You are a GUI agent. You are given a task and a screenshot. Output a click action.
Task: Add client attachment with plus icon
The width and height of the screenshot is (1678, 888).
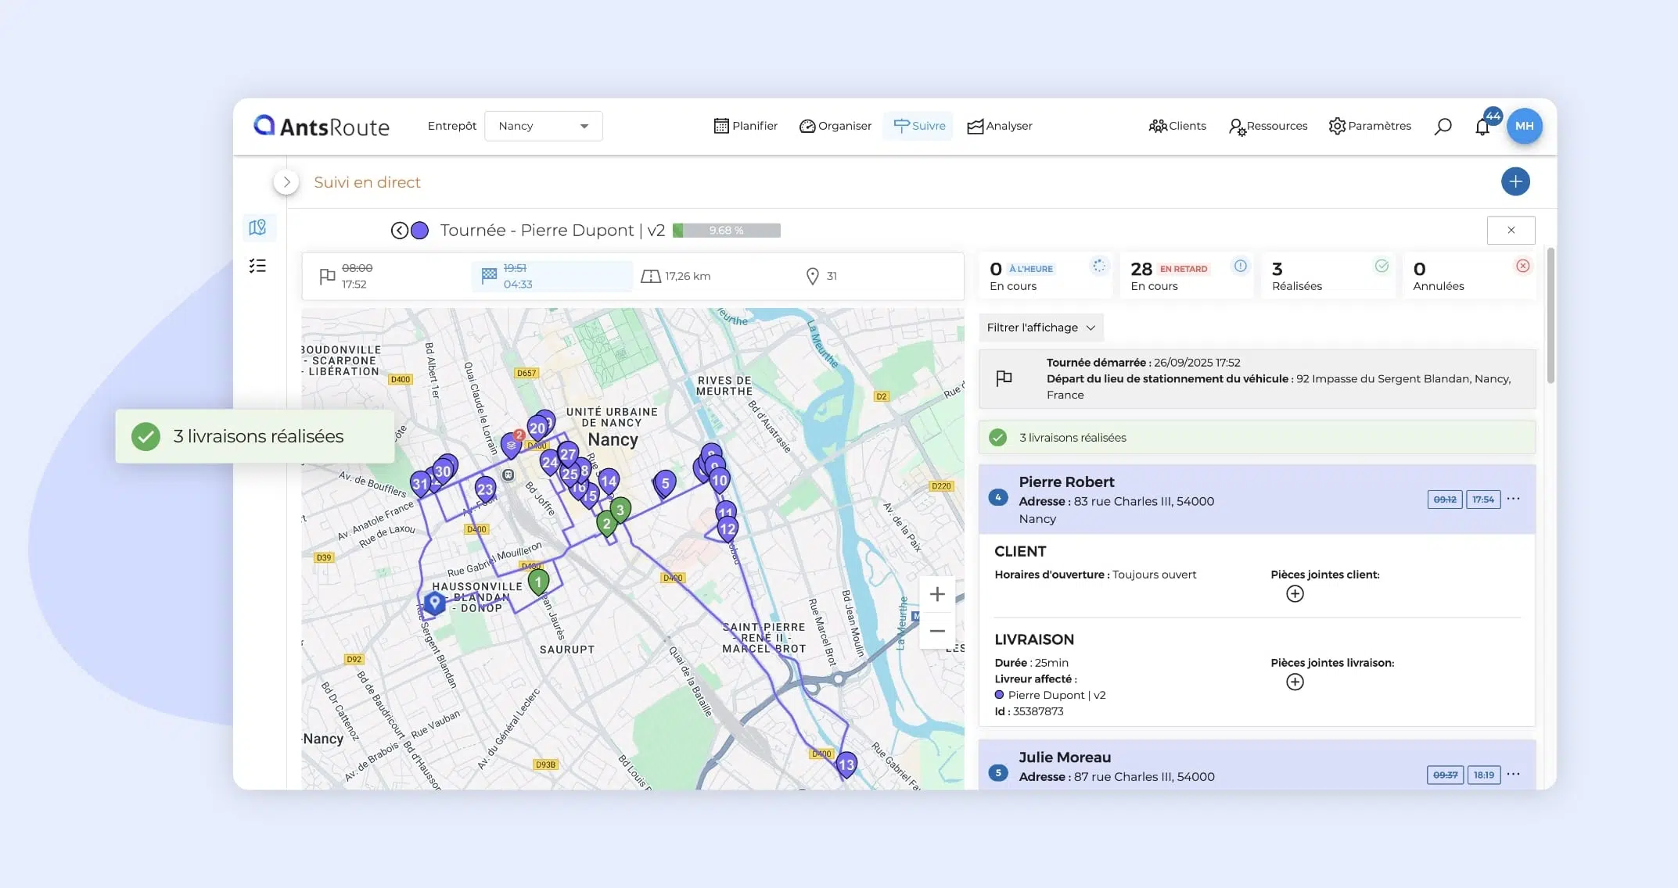1295,594
